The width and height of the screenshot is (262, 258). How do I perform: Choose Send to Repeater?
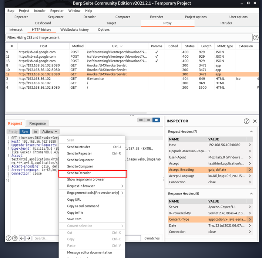92,153
